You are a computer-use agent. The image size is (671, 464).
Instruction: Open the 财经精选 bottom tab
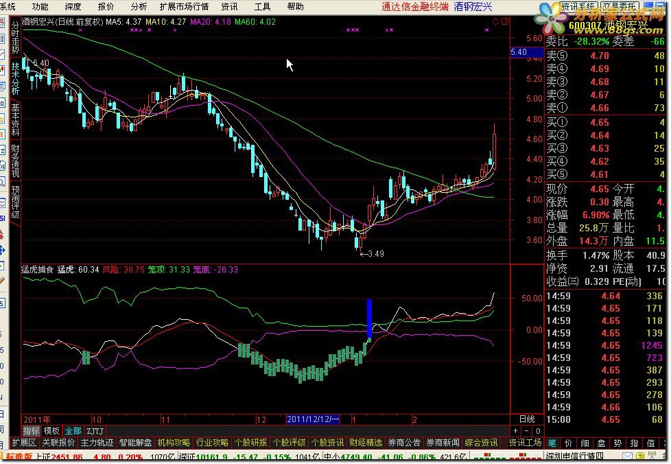pyautogui.click(x=366, y=442)
